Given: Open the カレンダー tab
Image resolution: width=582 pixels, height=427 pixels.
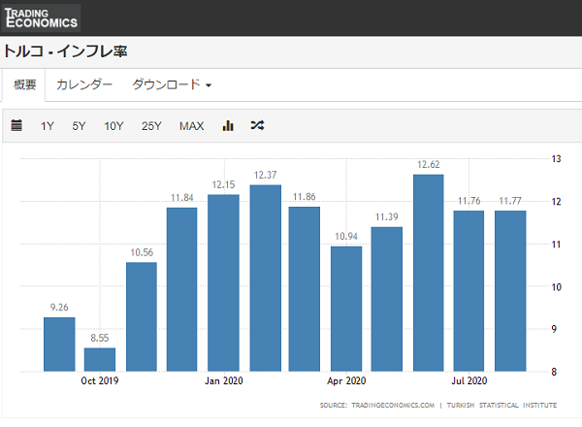Looking at the screenshot, I should coord(83,84).
